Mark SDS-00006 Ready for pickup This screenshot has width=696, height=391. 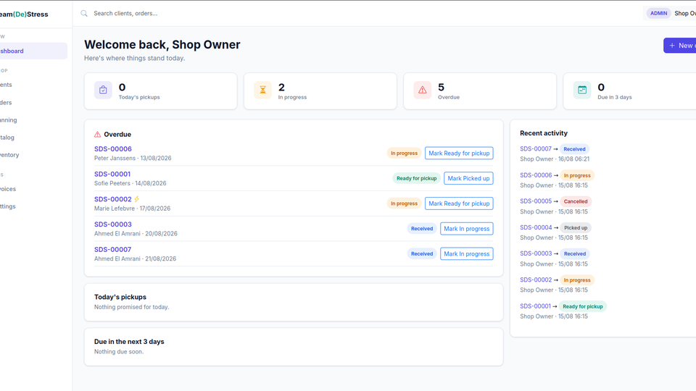(x=459, y=153)
